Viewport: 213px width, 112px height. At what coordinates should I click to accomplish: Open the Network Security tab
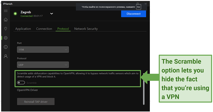(86, 29)
